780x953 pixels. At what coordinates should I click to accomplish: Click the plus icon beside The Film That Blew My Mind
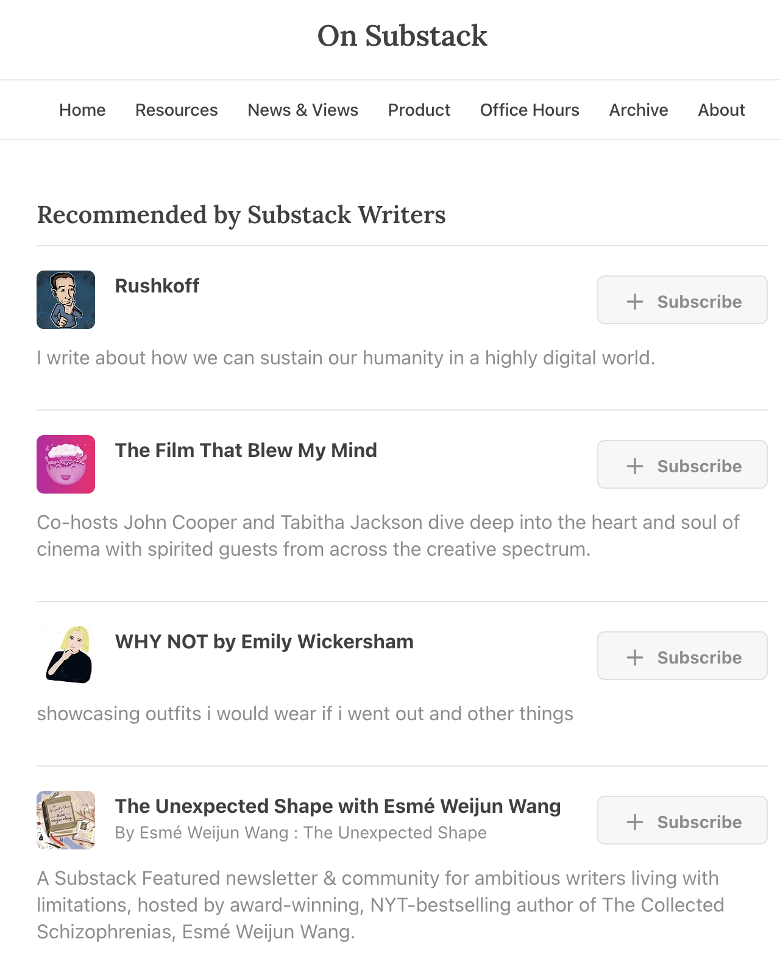click(x=635, y=466)
